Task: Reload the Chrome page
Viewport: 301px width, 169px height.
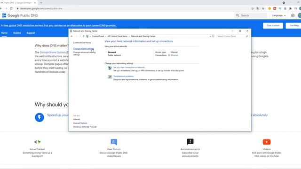Action: [11, 8]
